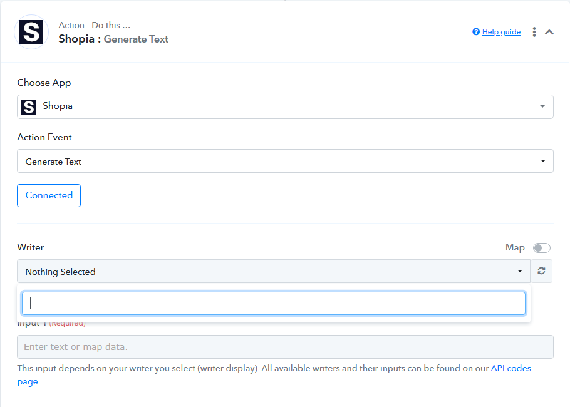The height and width of the screenshot is (407, 570).
Task: Focus the Writer search box
Action: pyautogui.click(x=273, y=303)
